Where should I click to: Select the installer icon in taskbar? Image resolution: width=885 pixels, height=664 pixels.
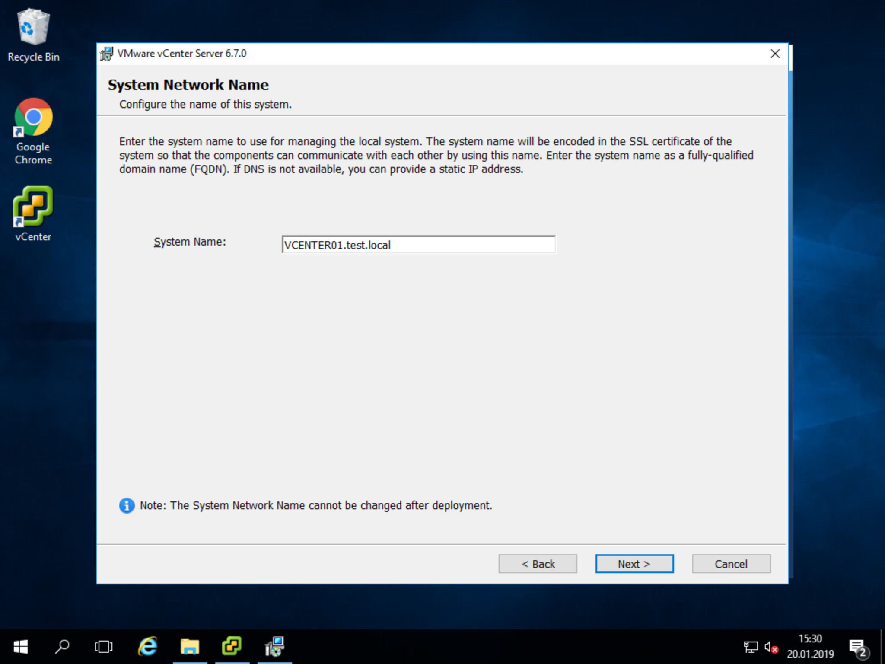pos(274,647)
